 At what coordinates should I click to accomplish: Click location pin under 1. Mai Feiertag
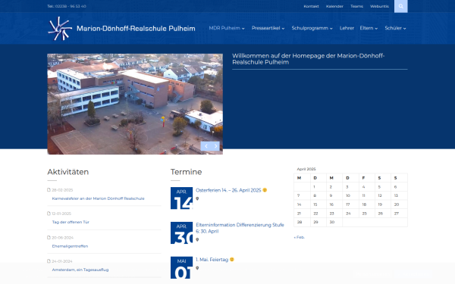[x=197, y=268]
